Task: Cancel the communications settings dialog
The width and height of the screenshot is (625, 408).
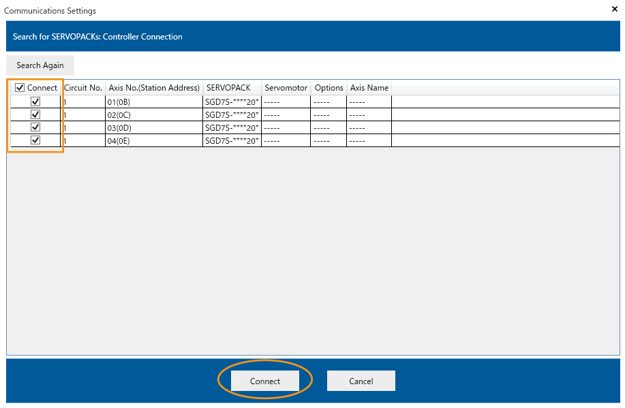Action: point(361,381)
